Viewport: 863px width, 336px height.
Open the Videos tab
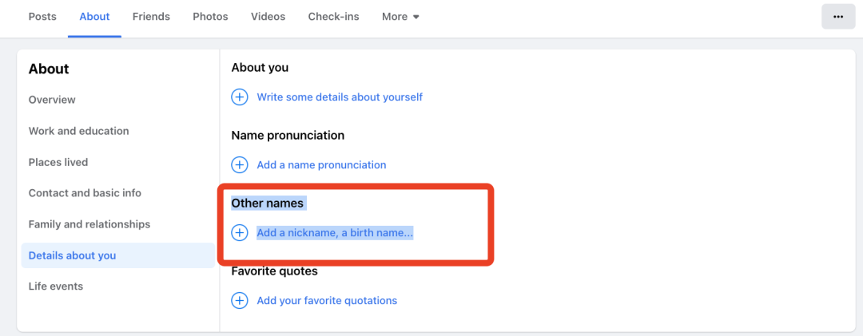tap(268, 17)
